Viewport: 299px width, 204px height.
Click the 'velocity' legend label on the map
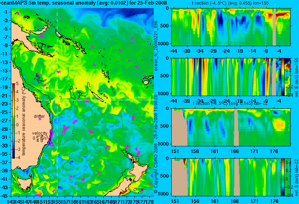[40, 133]
